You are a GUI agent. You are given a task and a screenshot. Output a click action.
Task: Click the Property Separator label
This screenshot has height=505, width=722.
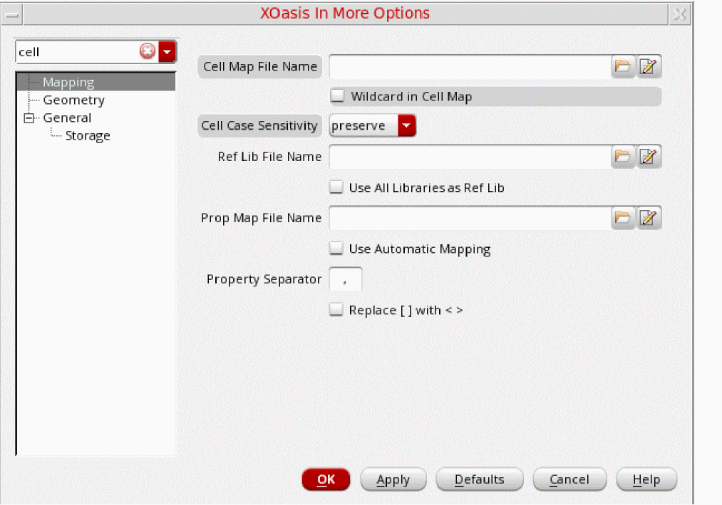pos(264,279)
